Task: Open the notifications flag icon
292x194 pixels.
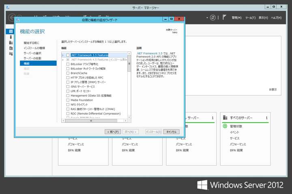Action: coord(224,17)
